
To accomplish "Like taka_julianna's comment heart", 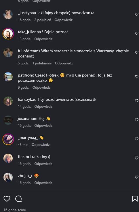I will tap(137, 33).
